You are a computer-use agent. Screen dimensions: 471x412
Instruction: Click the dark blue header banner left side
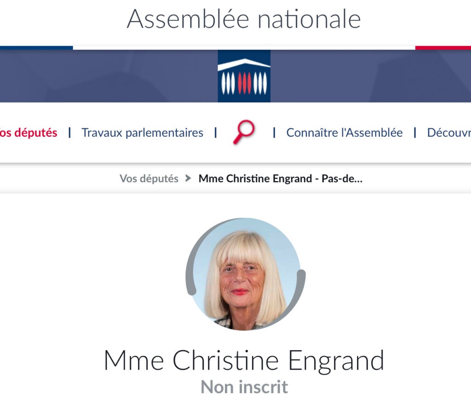click(109, 76)
